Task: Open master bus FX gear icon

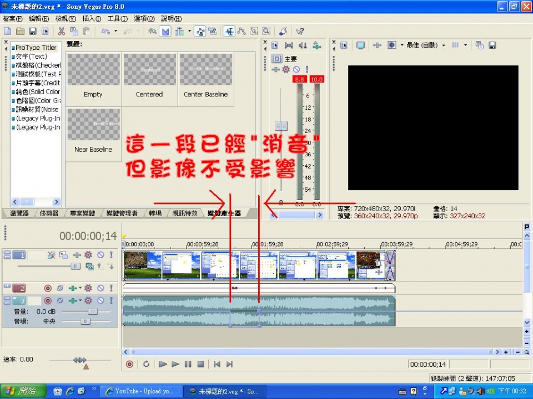Action: click(x=286, y=69)
